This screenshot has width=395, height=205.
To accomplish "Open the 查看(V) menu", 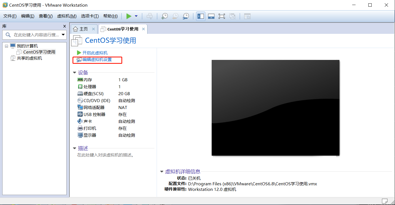I will (46, 16).
